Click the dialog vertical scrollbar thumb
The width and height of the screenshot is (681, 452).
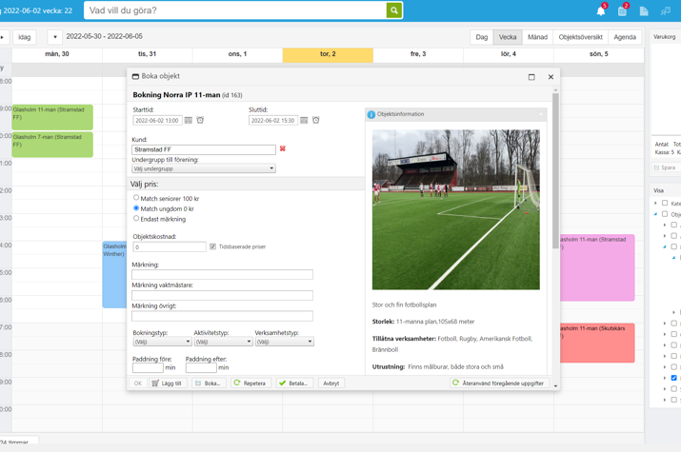click(x=555, y=170)
